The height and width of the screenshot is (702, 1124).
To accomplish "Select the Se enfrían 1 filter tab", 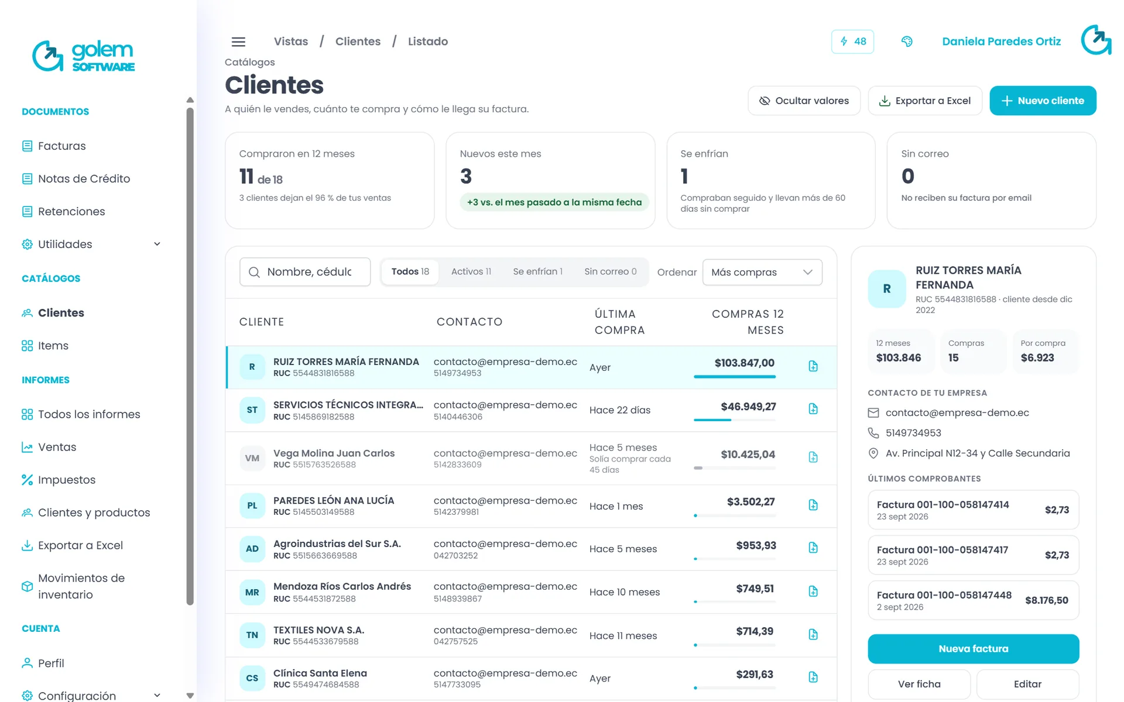I will pos(537,271).
